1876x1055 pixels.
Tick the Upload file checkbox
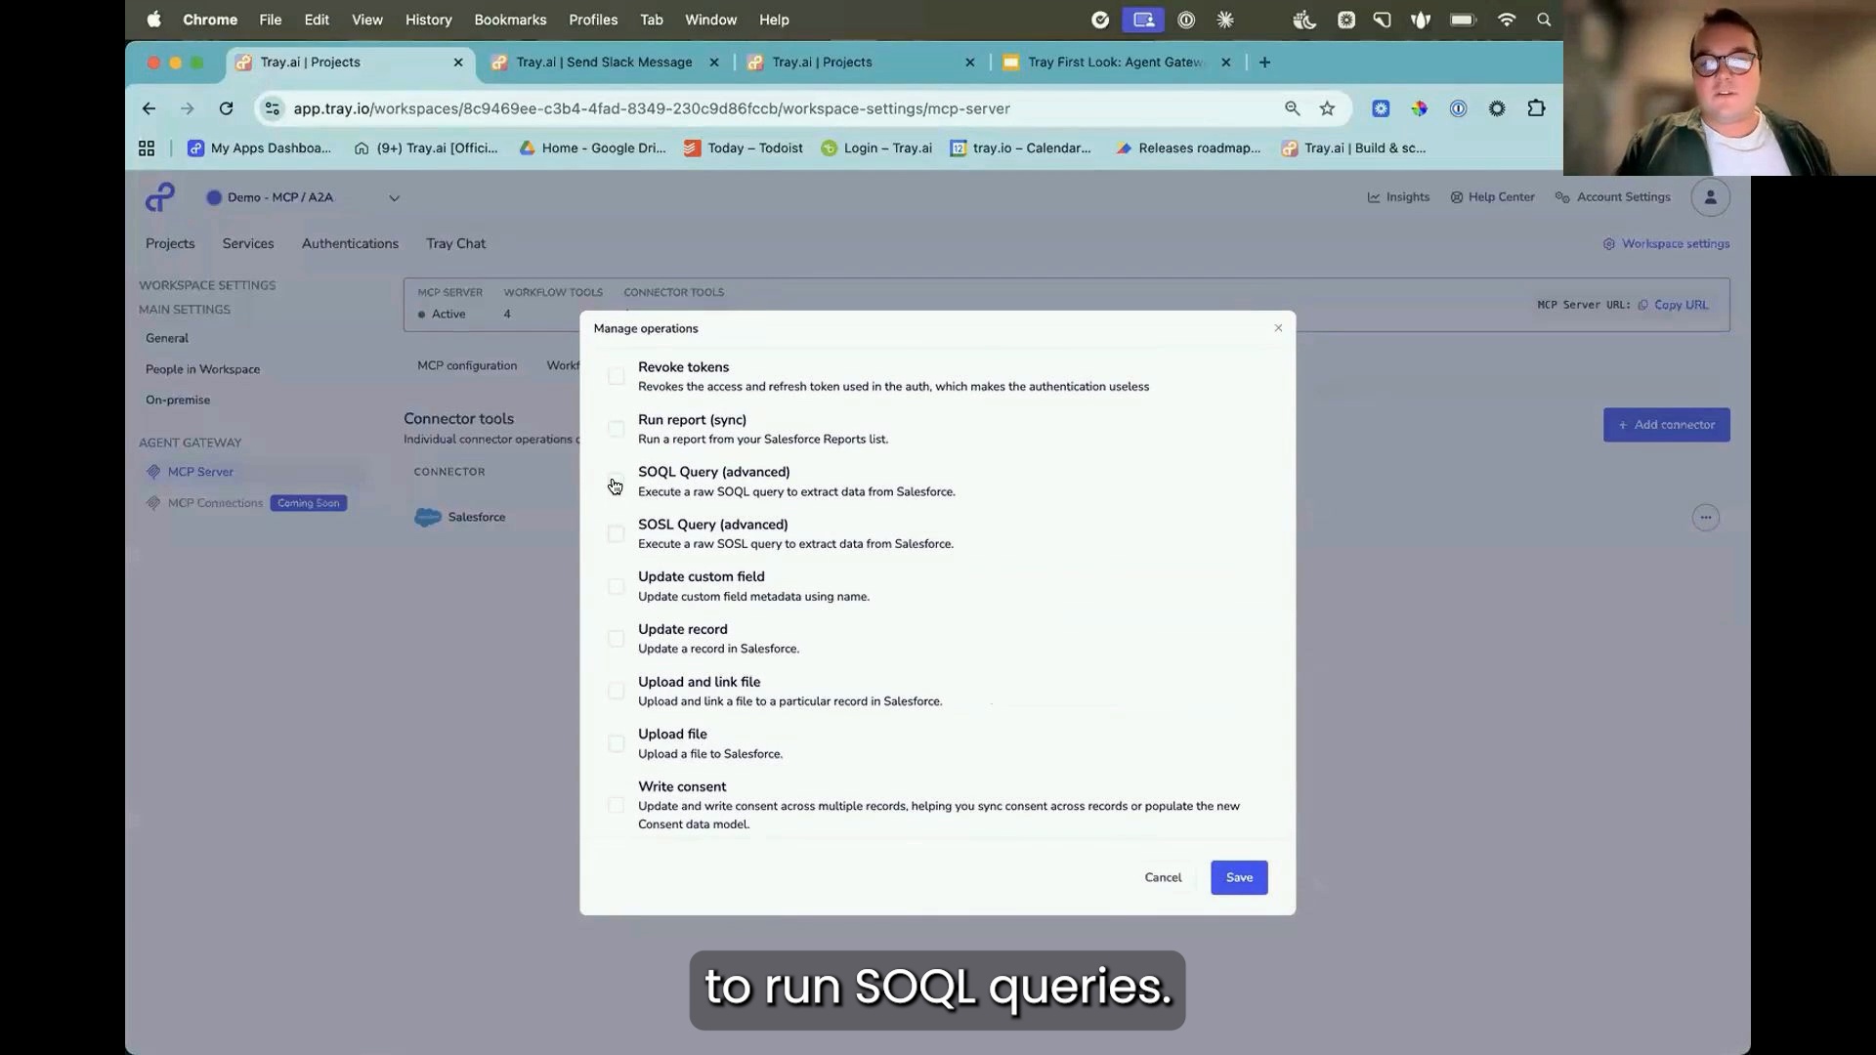click(x=616, y=743)
